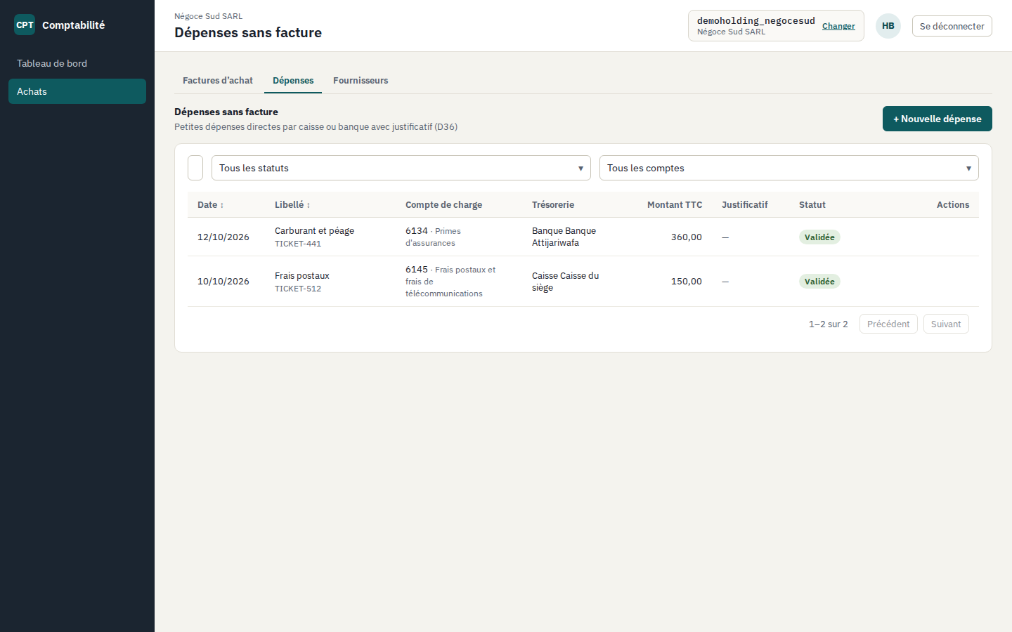1012x632 pixels.
Task: Click date 10/10/2026
Action: click(223, 281)
